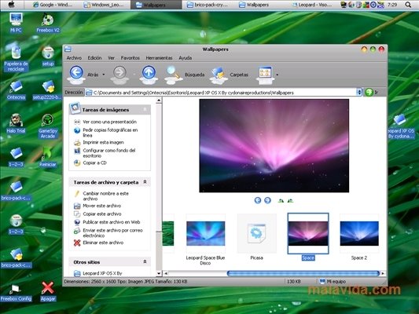Open the Favoritos menu
Viewport: 419px width, 314px height.
click(x=130, y=58)
